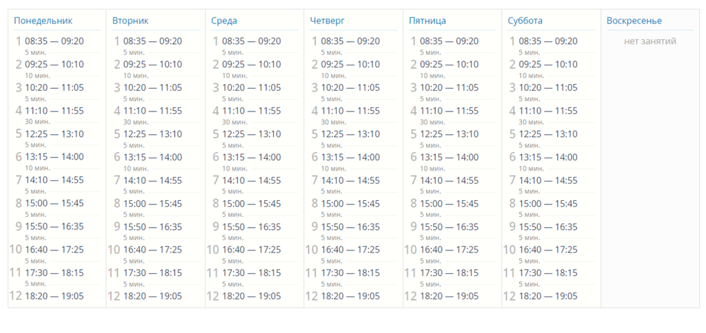Click the Воскресенье day header
Image resolution: width=706 pixels, height=333 pixels.
click(x=634, y=21)
